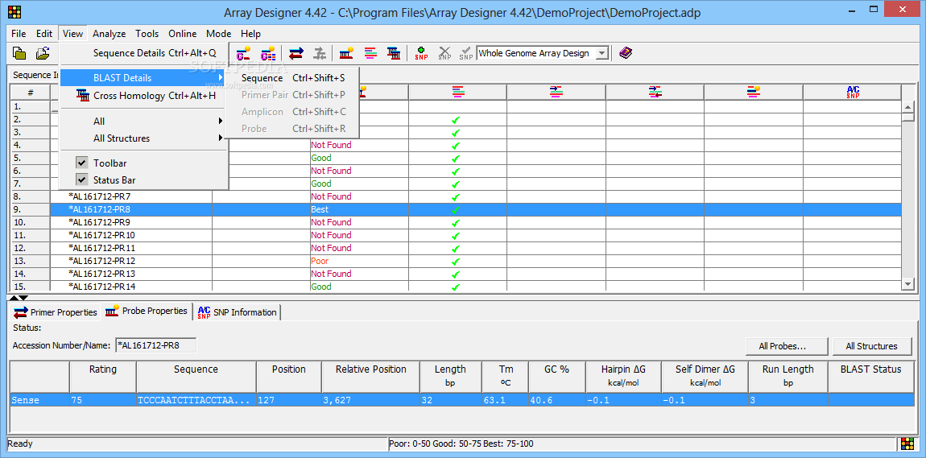926x458 pixels.
Task: Select the Sense probe row
Action: point(462,400)
